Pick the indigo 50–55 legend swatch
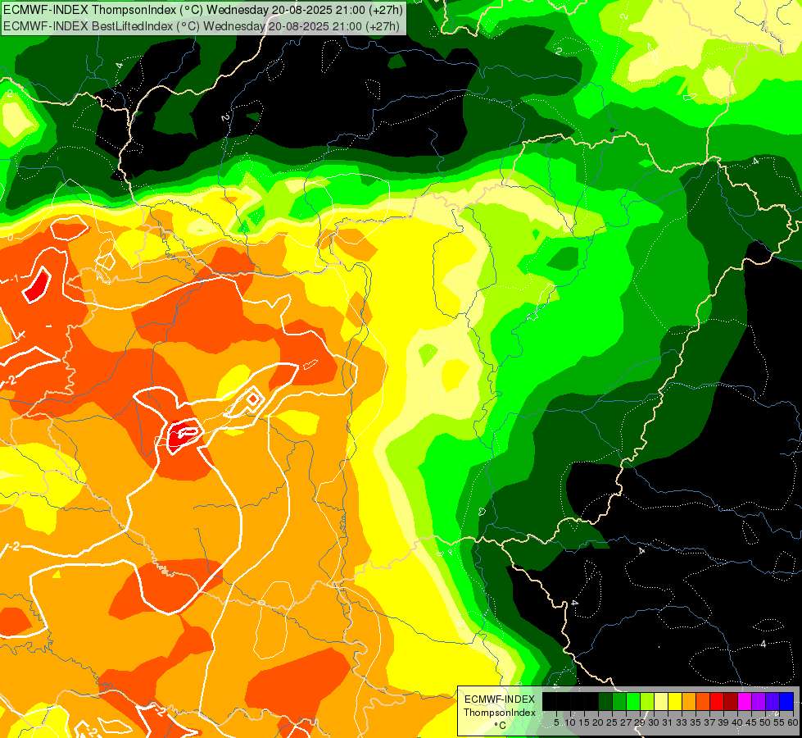The width and height of the screenshot is (802, 738). click(773, 701)
